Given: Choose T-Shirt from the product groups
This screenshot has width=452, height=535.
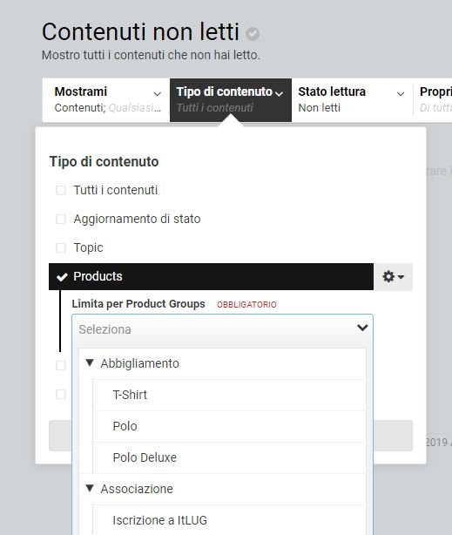Looking at the screenshot, I should pyautogui.click(x=230, y=395).
